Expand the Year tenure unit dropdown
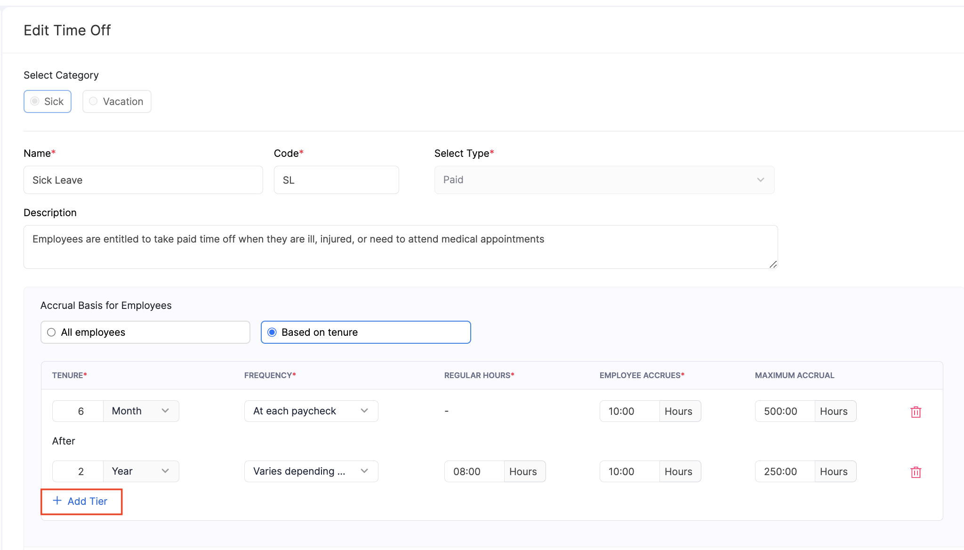 (141, 471)
